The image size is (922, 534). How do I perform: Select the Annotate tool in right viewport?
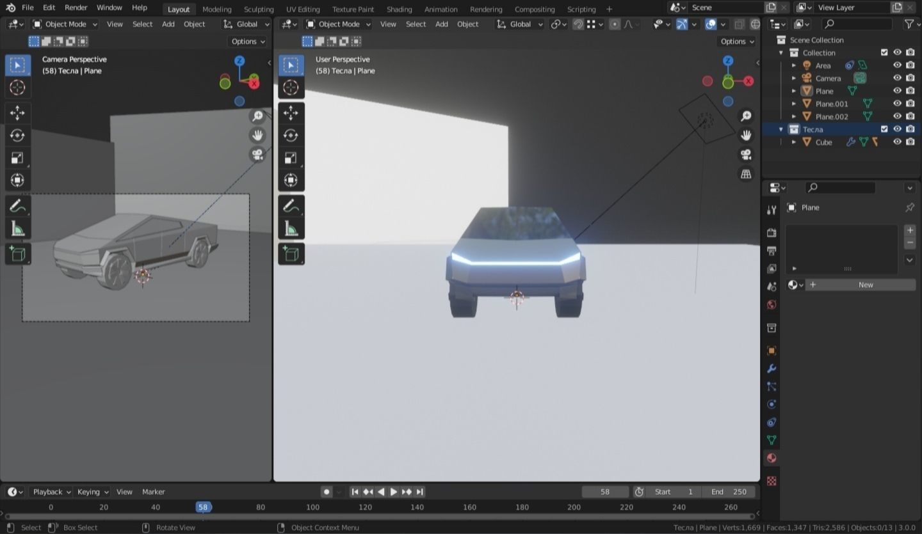click(x=291, y=206)
